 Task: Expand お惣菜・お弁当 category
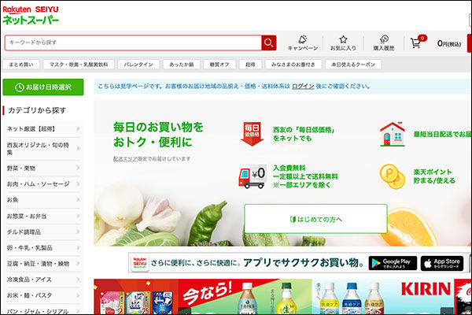coord(43,216)
